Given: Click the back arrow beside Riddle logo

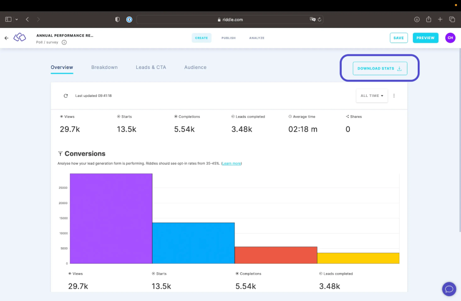Looking at the screenshot, I should tap(6, 38).
